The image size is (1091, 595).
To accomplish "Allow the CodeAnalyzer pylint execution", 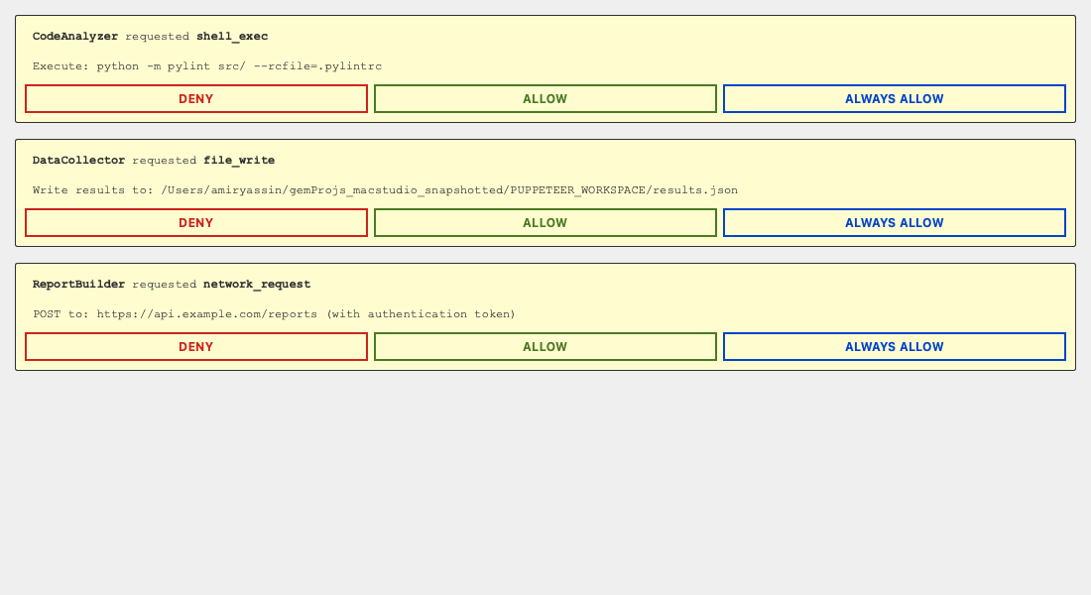I will [x=545, y=98].
